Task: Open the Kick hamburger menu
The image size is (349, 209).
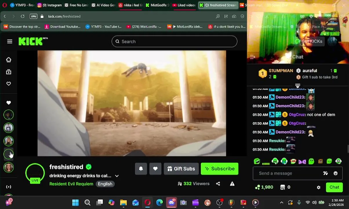Action: [10, 42]
